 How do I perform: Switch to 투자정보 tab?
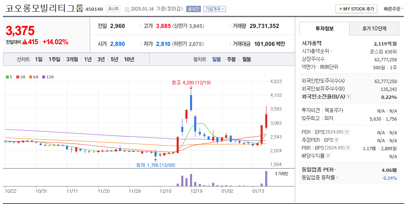tap(324, 29)
